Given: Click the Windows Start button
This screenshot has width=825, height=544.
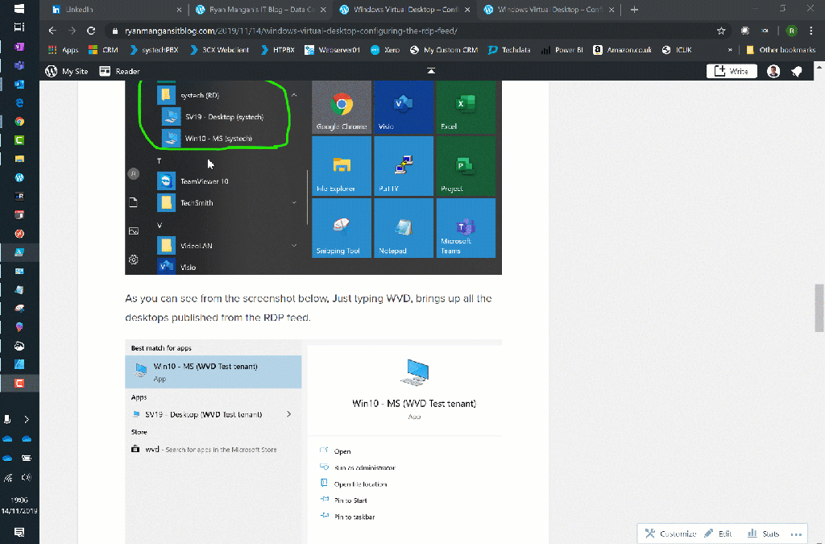Looking at the screenshot, I should [x=19, y=8].
